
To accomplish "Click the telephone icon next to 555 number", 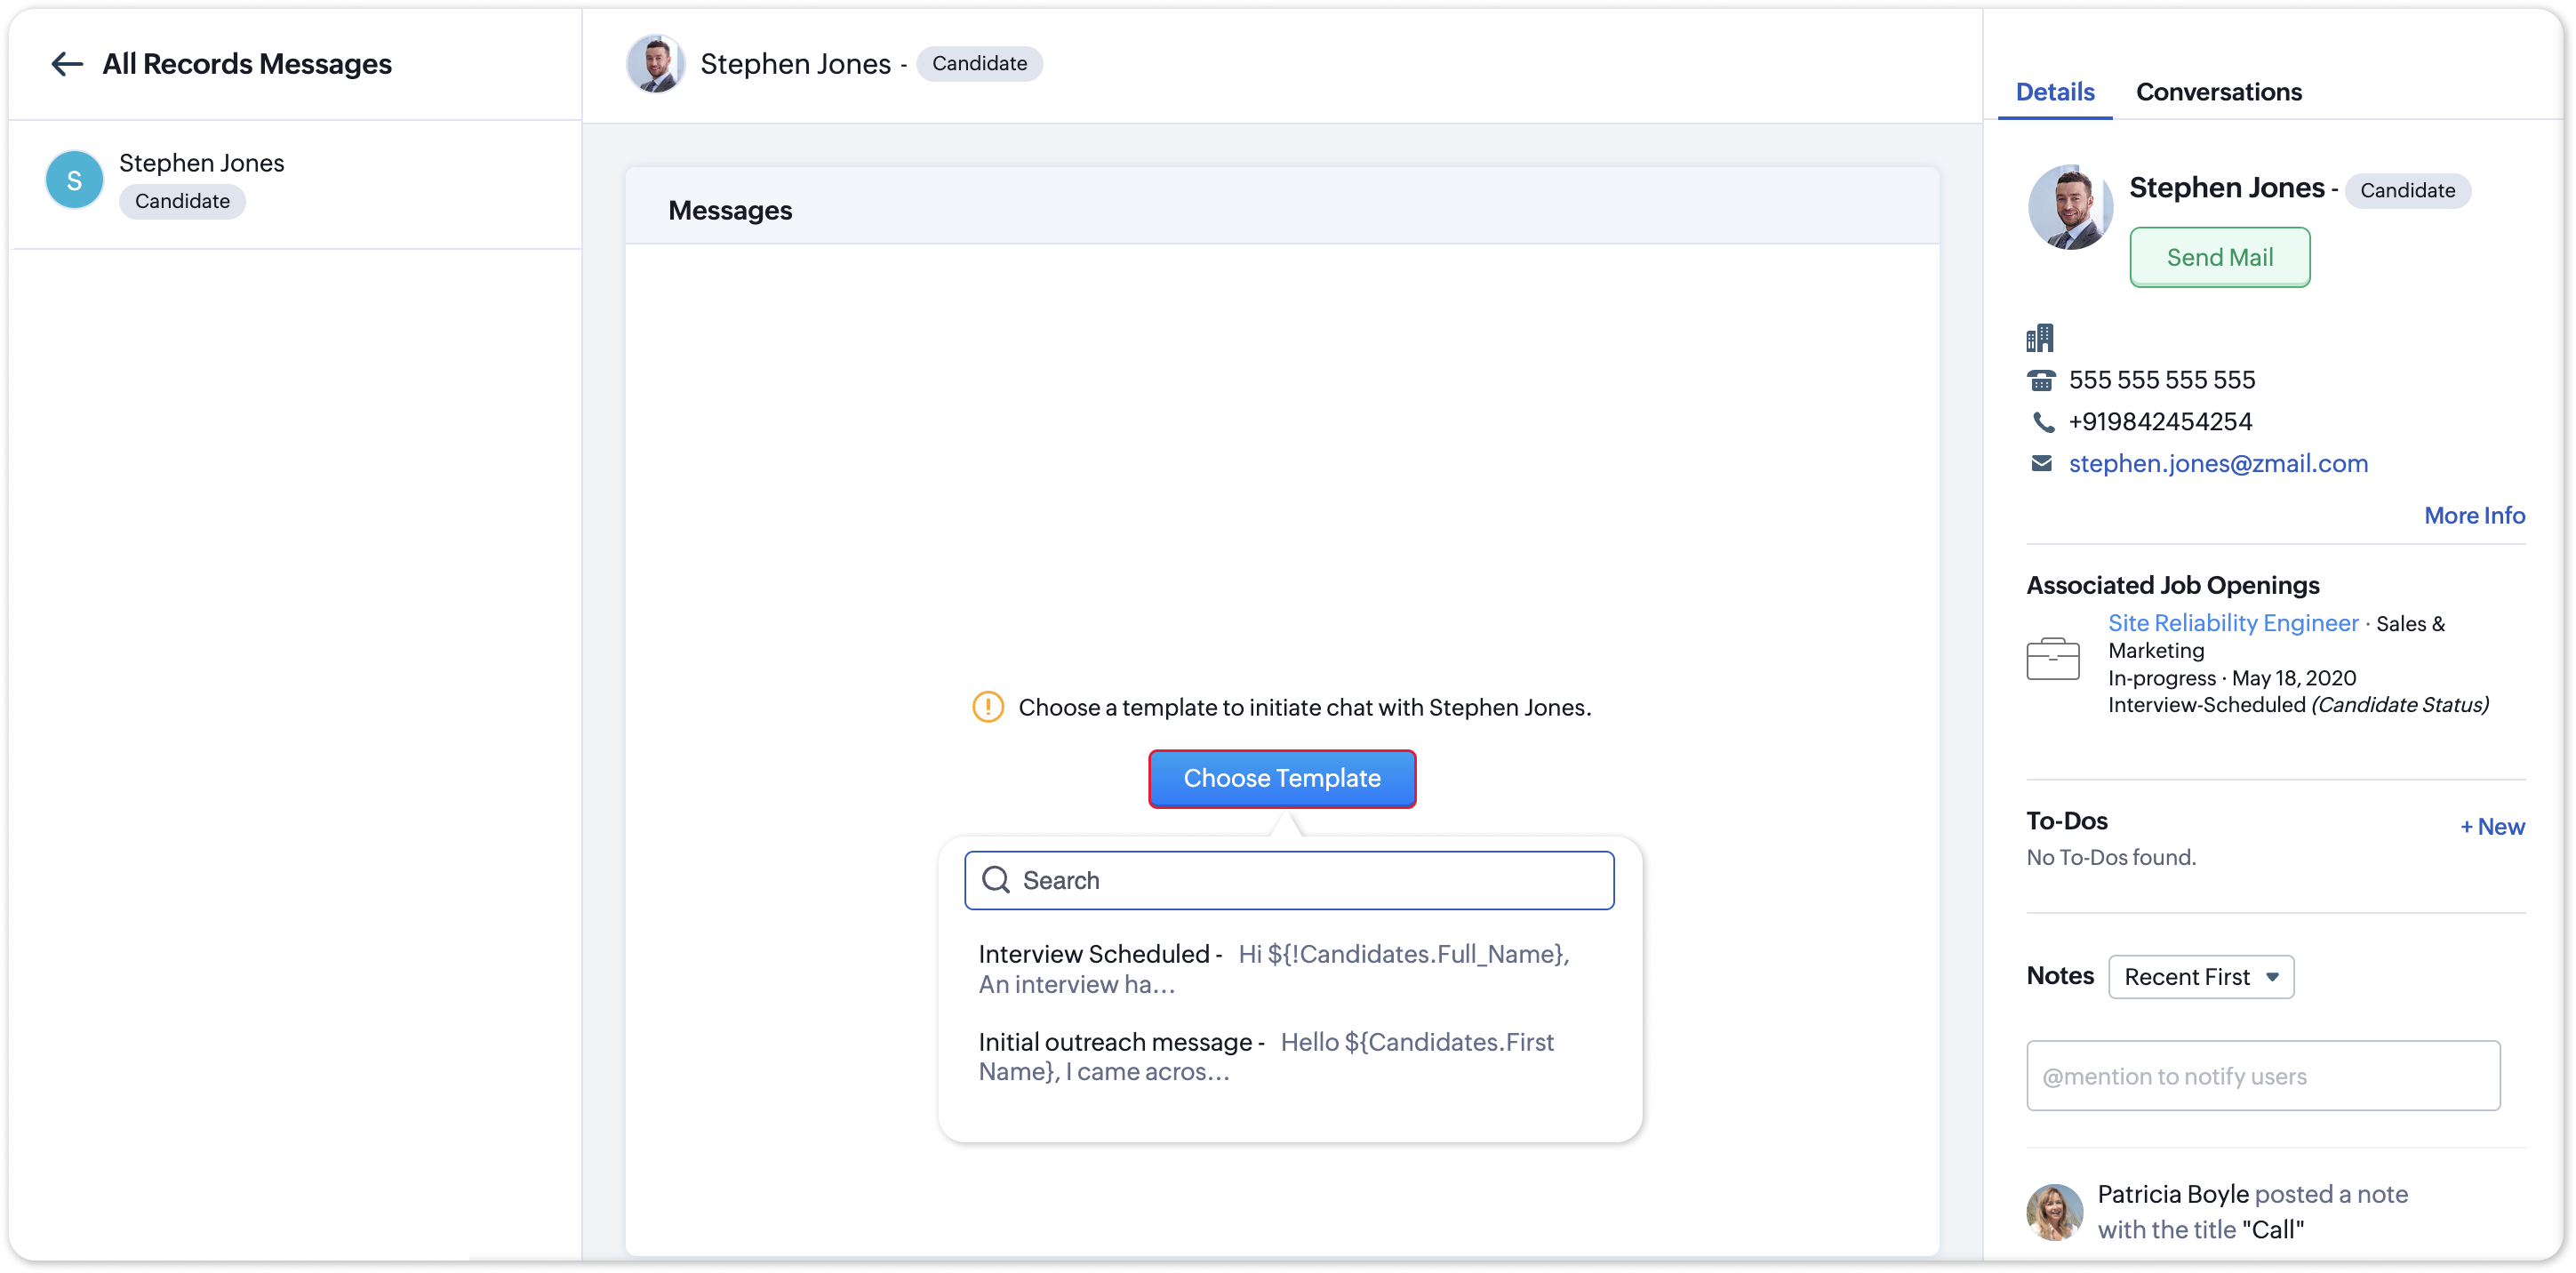I will coord(2041,380).
